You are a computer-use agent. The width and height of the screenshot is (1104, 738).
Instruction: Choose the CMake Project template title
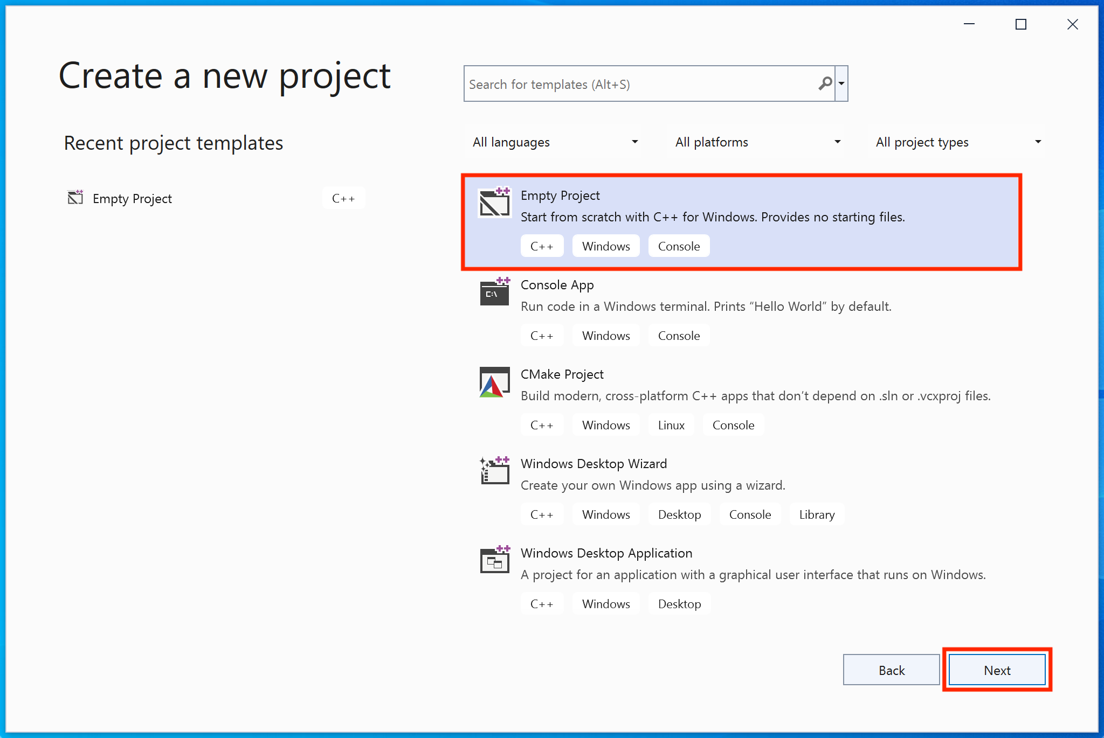pyautogui.click(x=562, y=374)
